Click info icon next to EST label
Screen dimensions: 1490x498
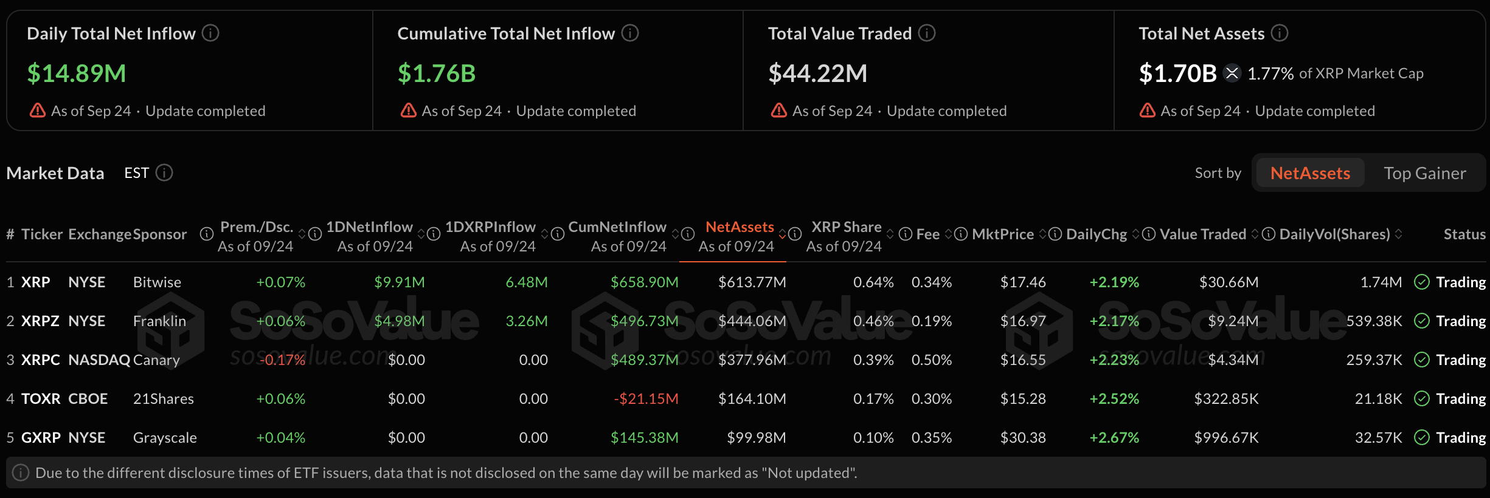tap(164, 173)
